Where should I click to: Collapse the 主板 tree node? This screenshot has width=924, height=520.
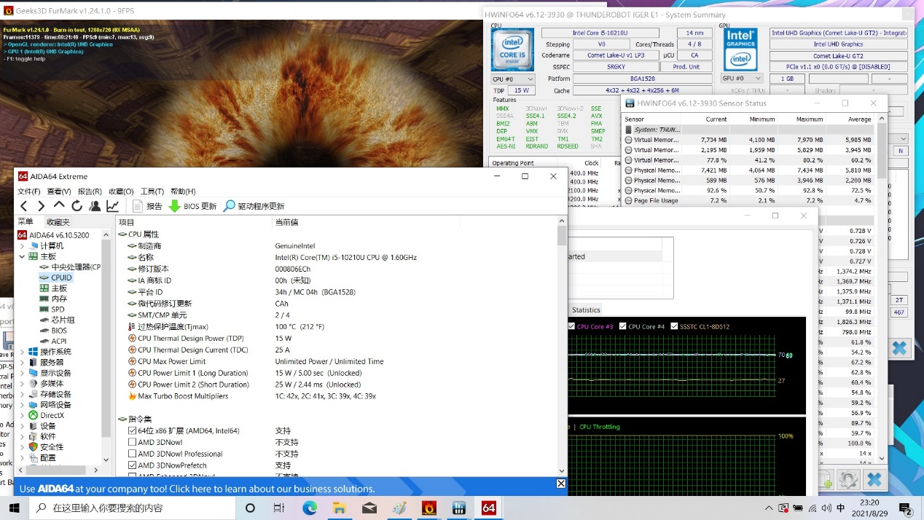pyautogui.click(x=22, y=256)
